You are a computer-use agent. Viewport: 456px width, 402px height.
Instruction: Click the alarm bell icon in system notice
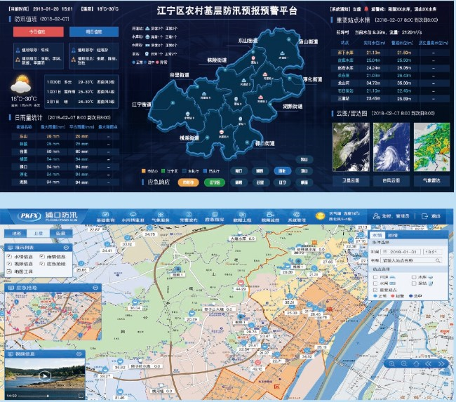tap(366, 9)
